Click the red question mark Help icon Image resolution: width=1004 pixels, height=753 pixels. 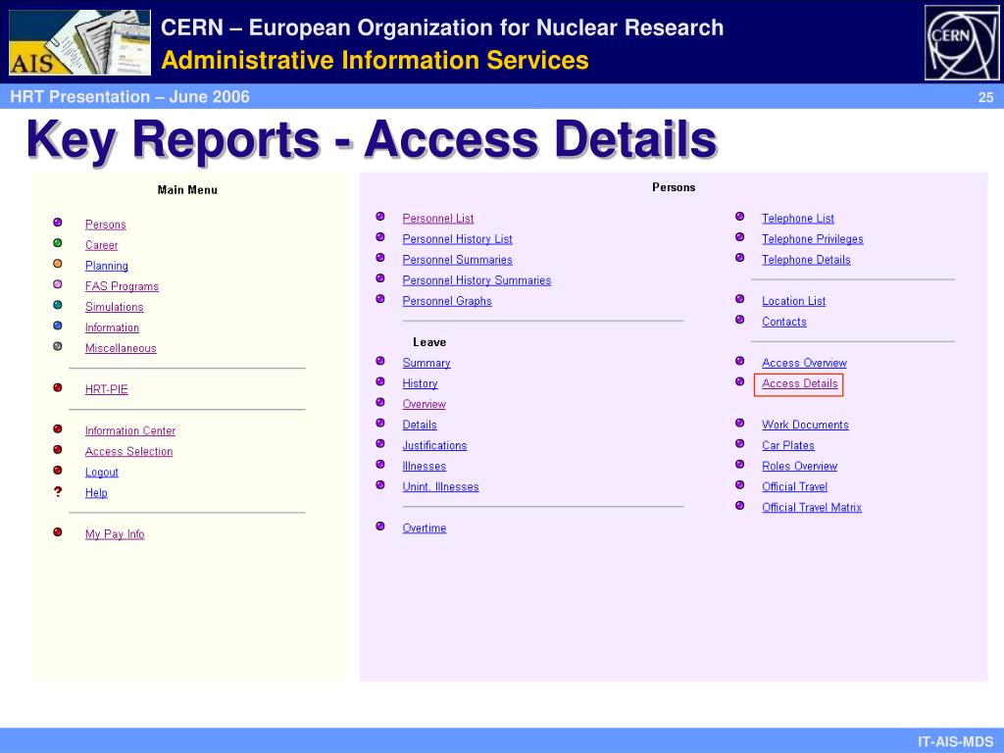58,492
